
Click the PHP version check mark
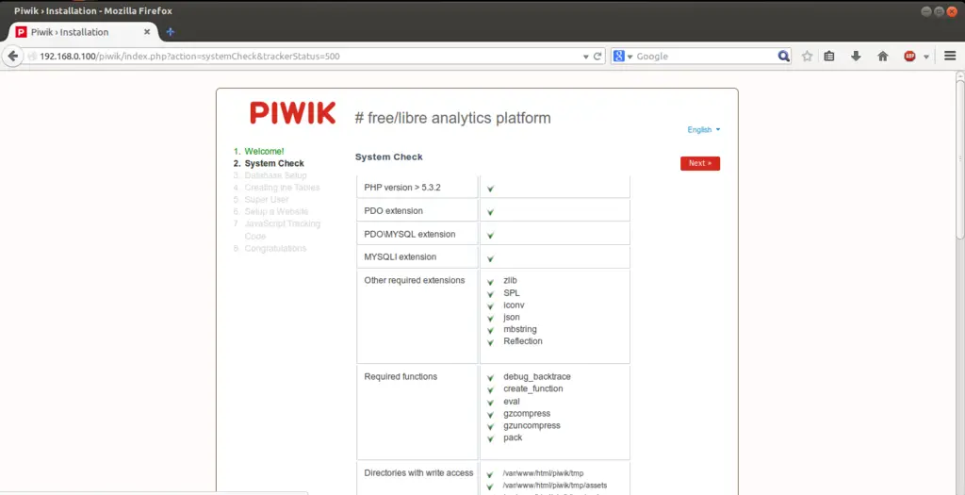[490, 189]
